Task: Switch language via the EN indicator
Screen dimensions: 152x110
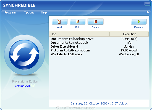Action: click(x=147, y=12)
